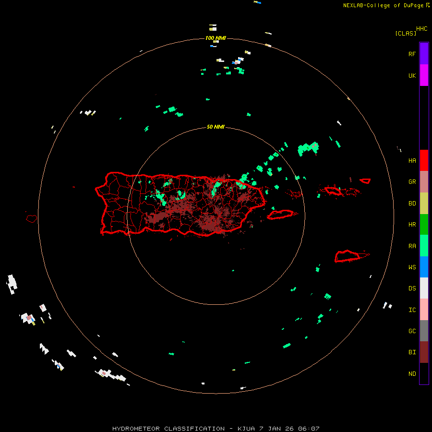Click the IC pink legend swatch
Viewport: 432px width, 432px height.
[x=424, y=310]
